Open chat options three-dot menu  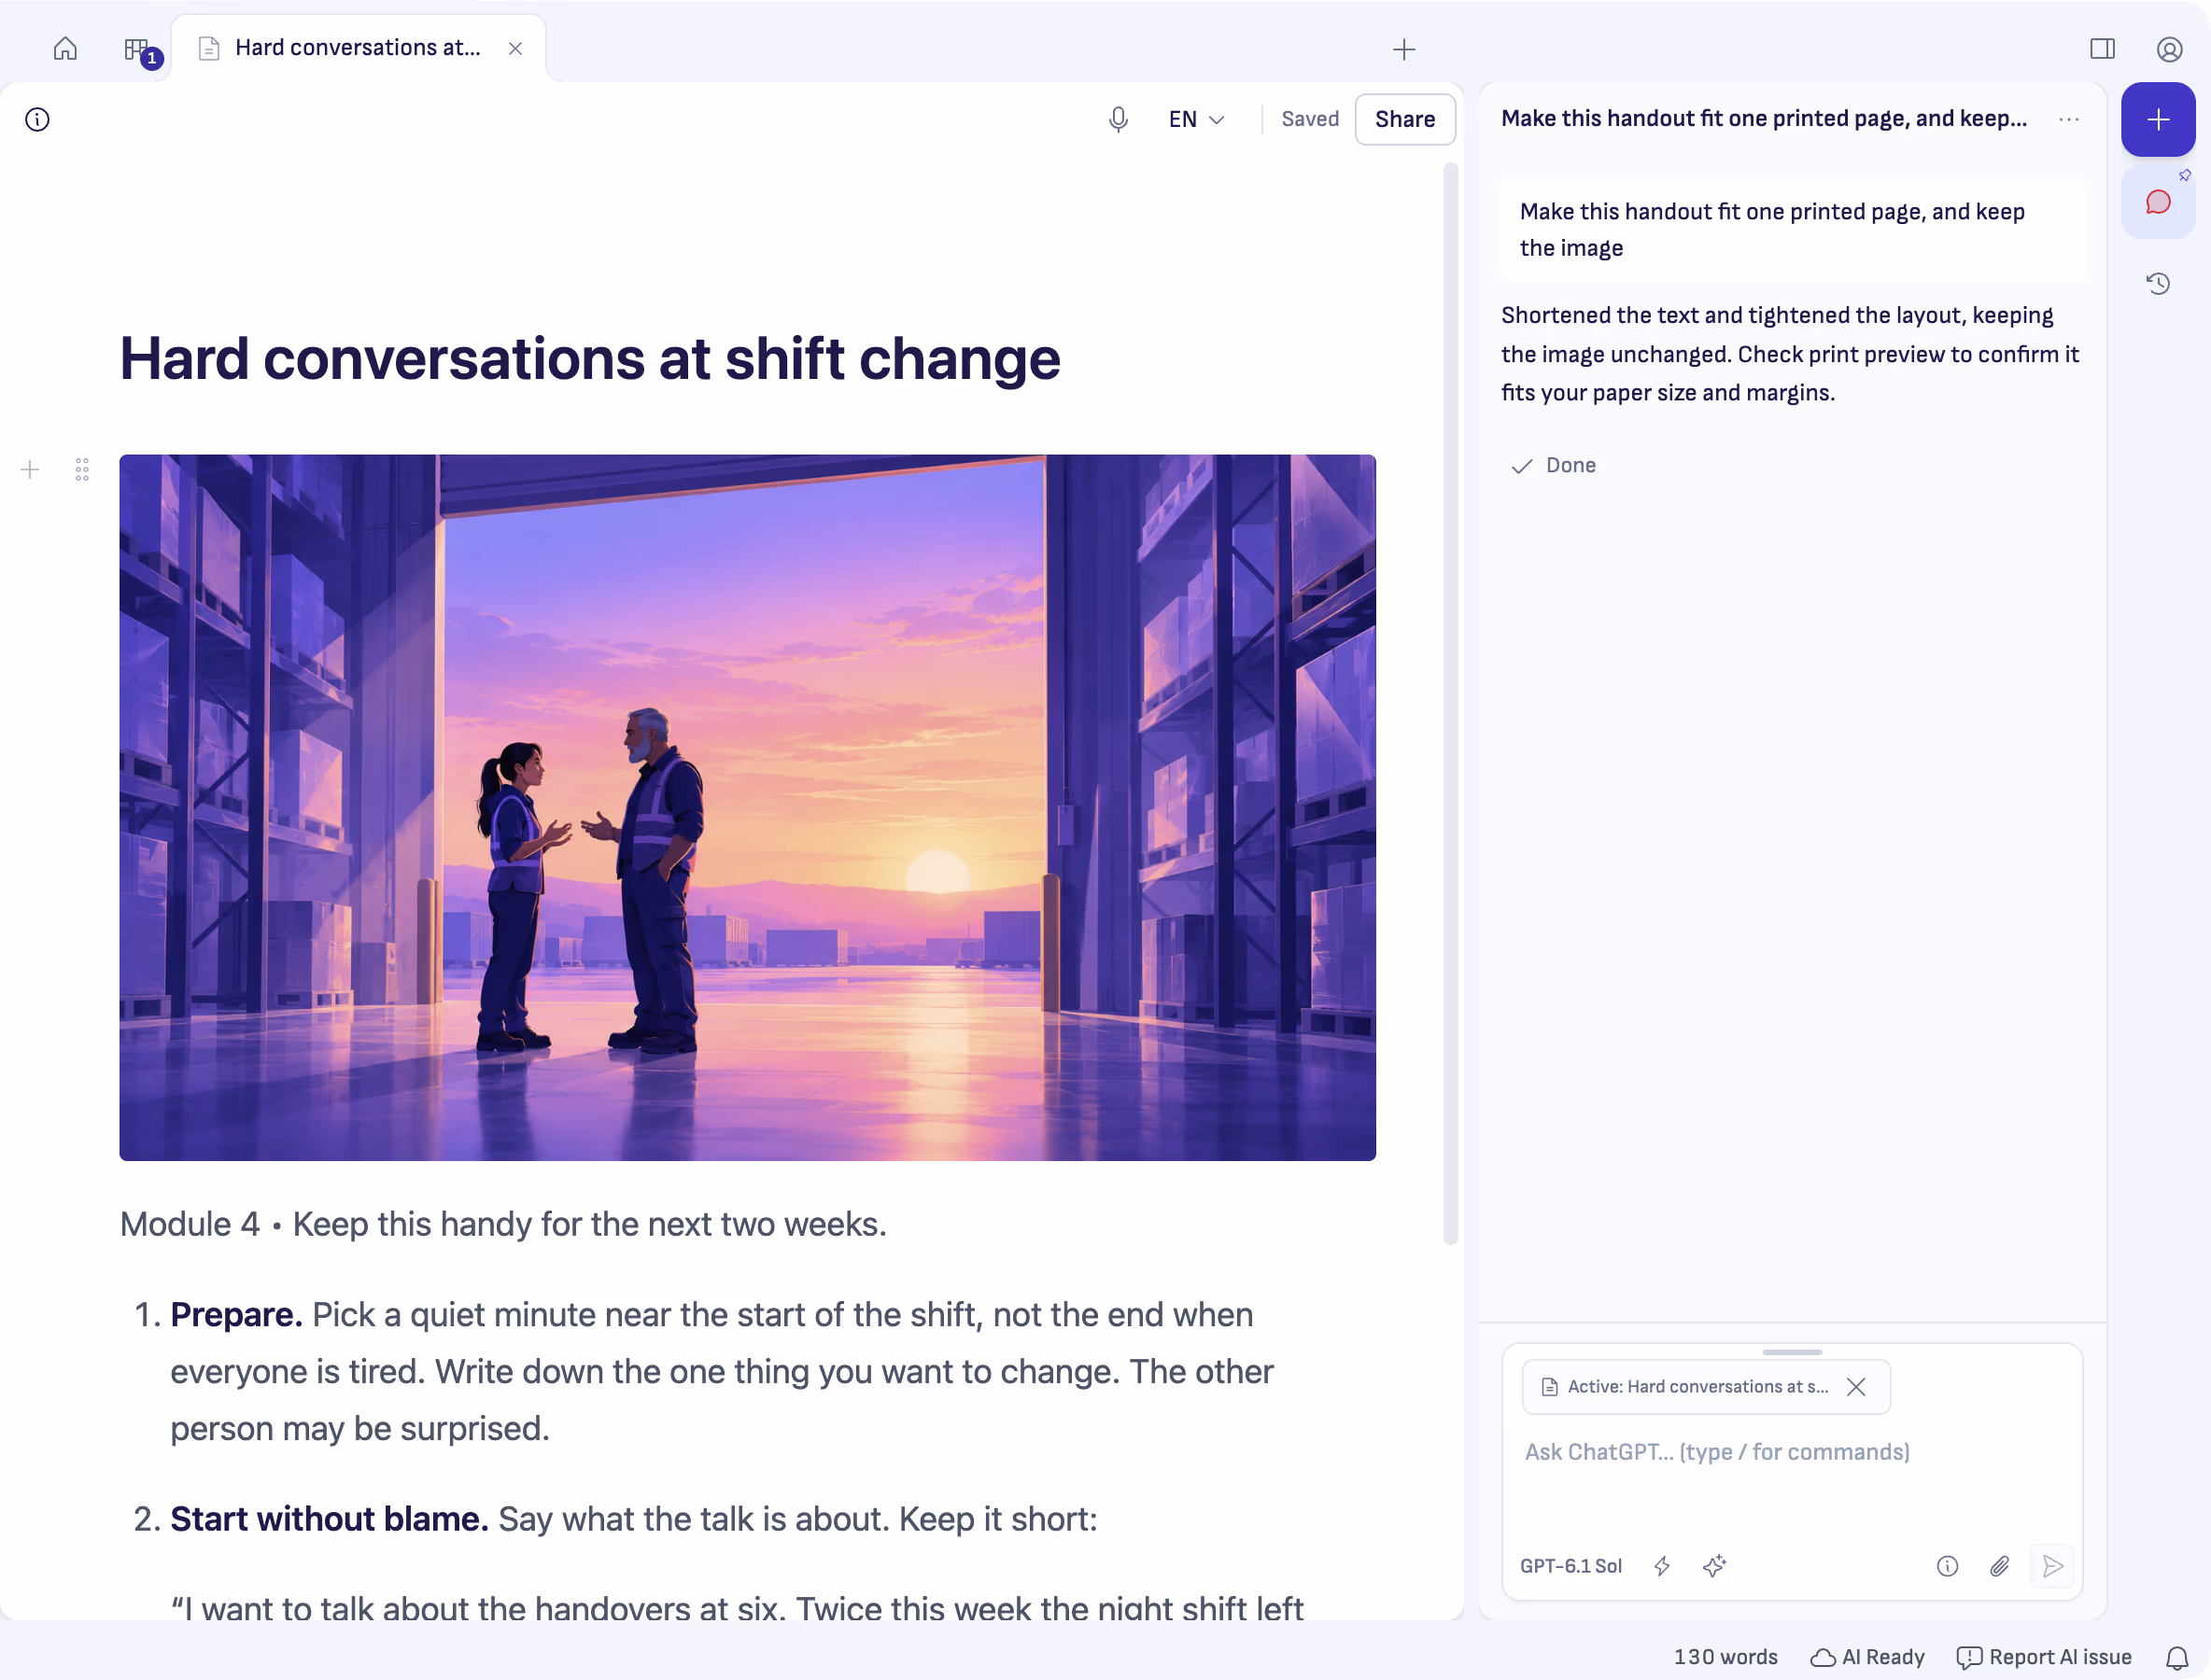(2069, 119)
